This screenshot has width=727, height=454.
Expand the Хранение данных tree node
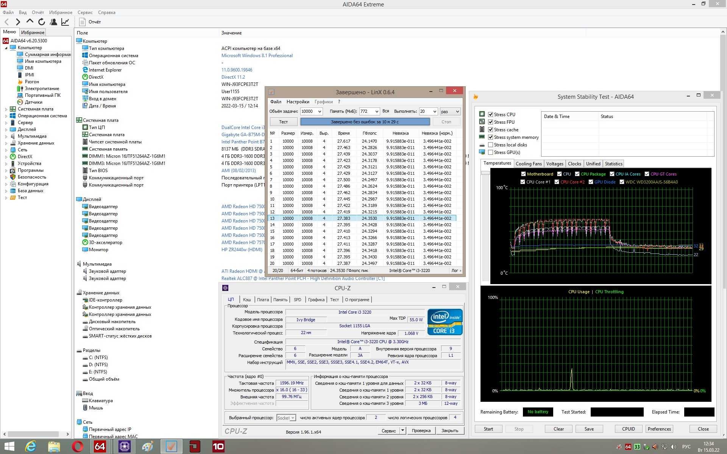6,143
